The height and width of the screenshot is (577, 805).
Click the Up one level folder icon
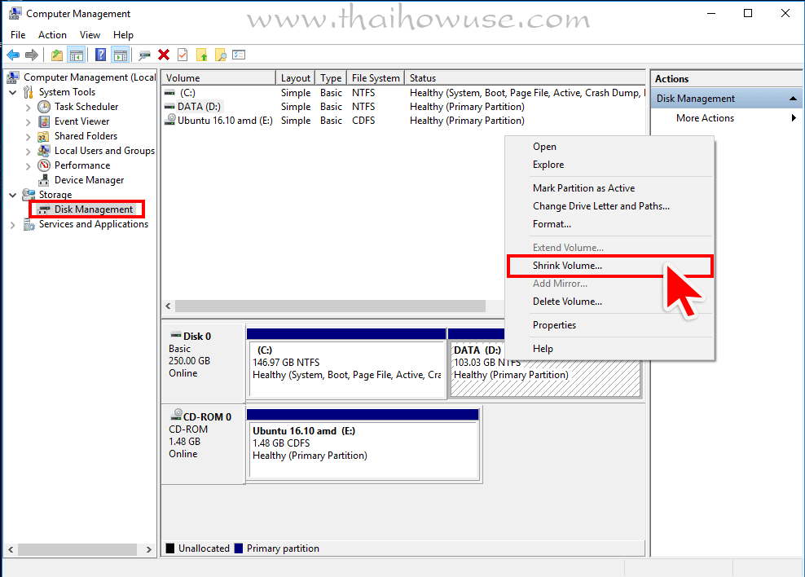point(57,55)
